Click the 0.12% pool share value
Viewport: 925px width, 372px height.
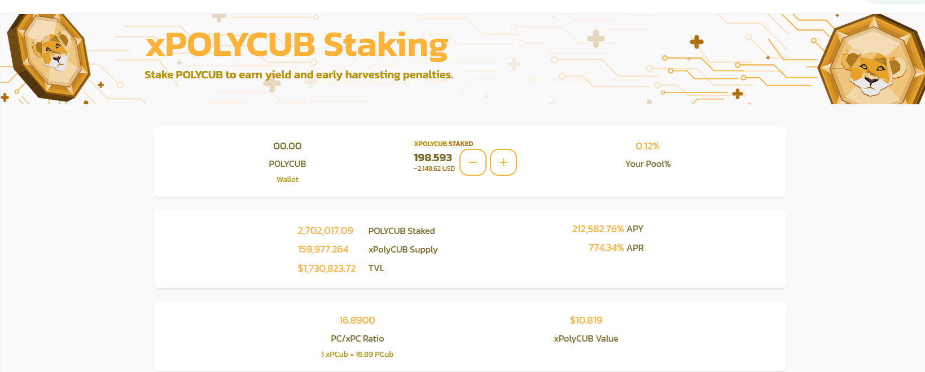(x=647, y=146)
